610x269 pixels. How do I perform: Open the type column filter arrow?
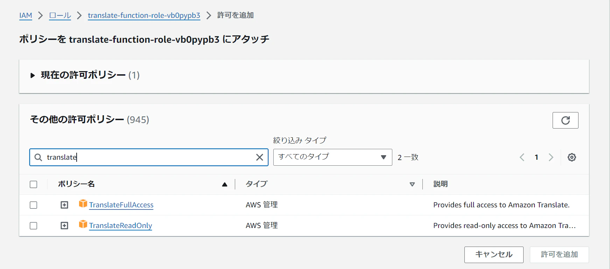(x=412, y=184)
